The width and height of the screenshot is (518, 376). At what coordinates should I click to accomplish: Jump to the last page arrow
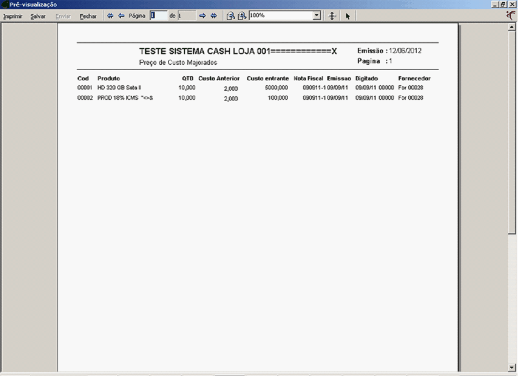coord(213,16)
